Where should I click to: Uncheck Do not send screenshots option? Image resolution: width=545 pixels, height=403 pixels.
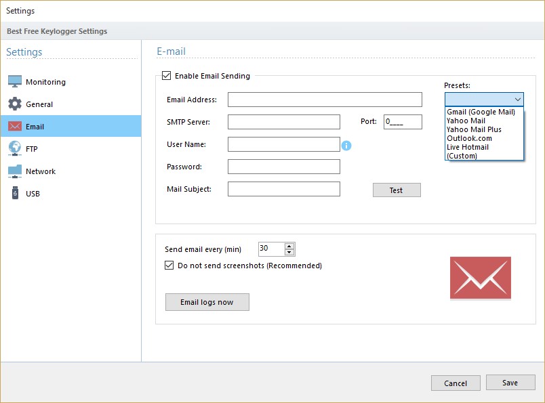169,265
